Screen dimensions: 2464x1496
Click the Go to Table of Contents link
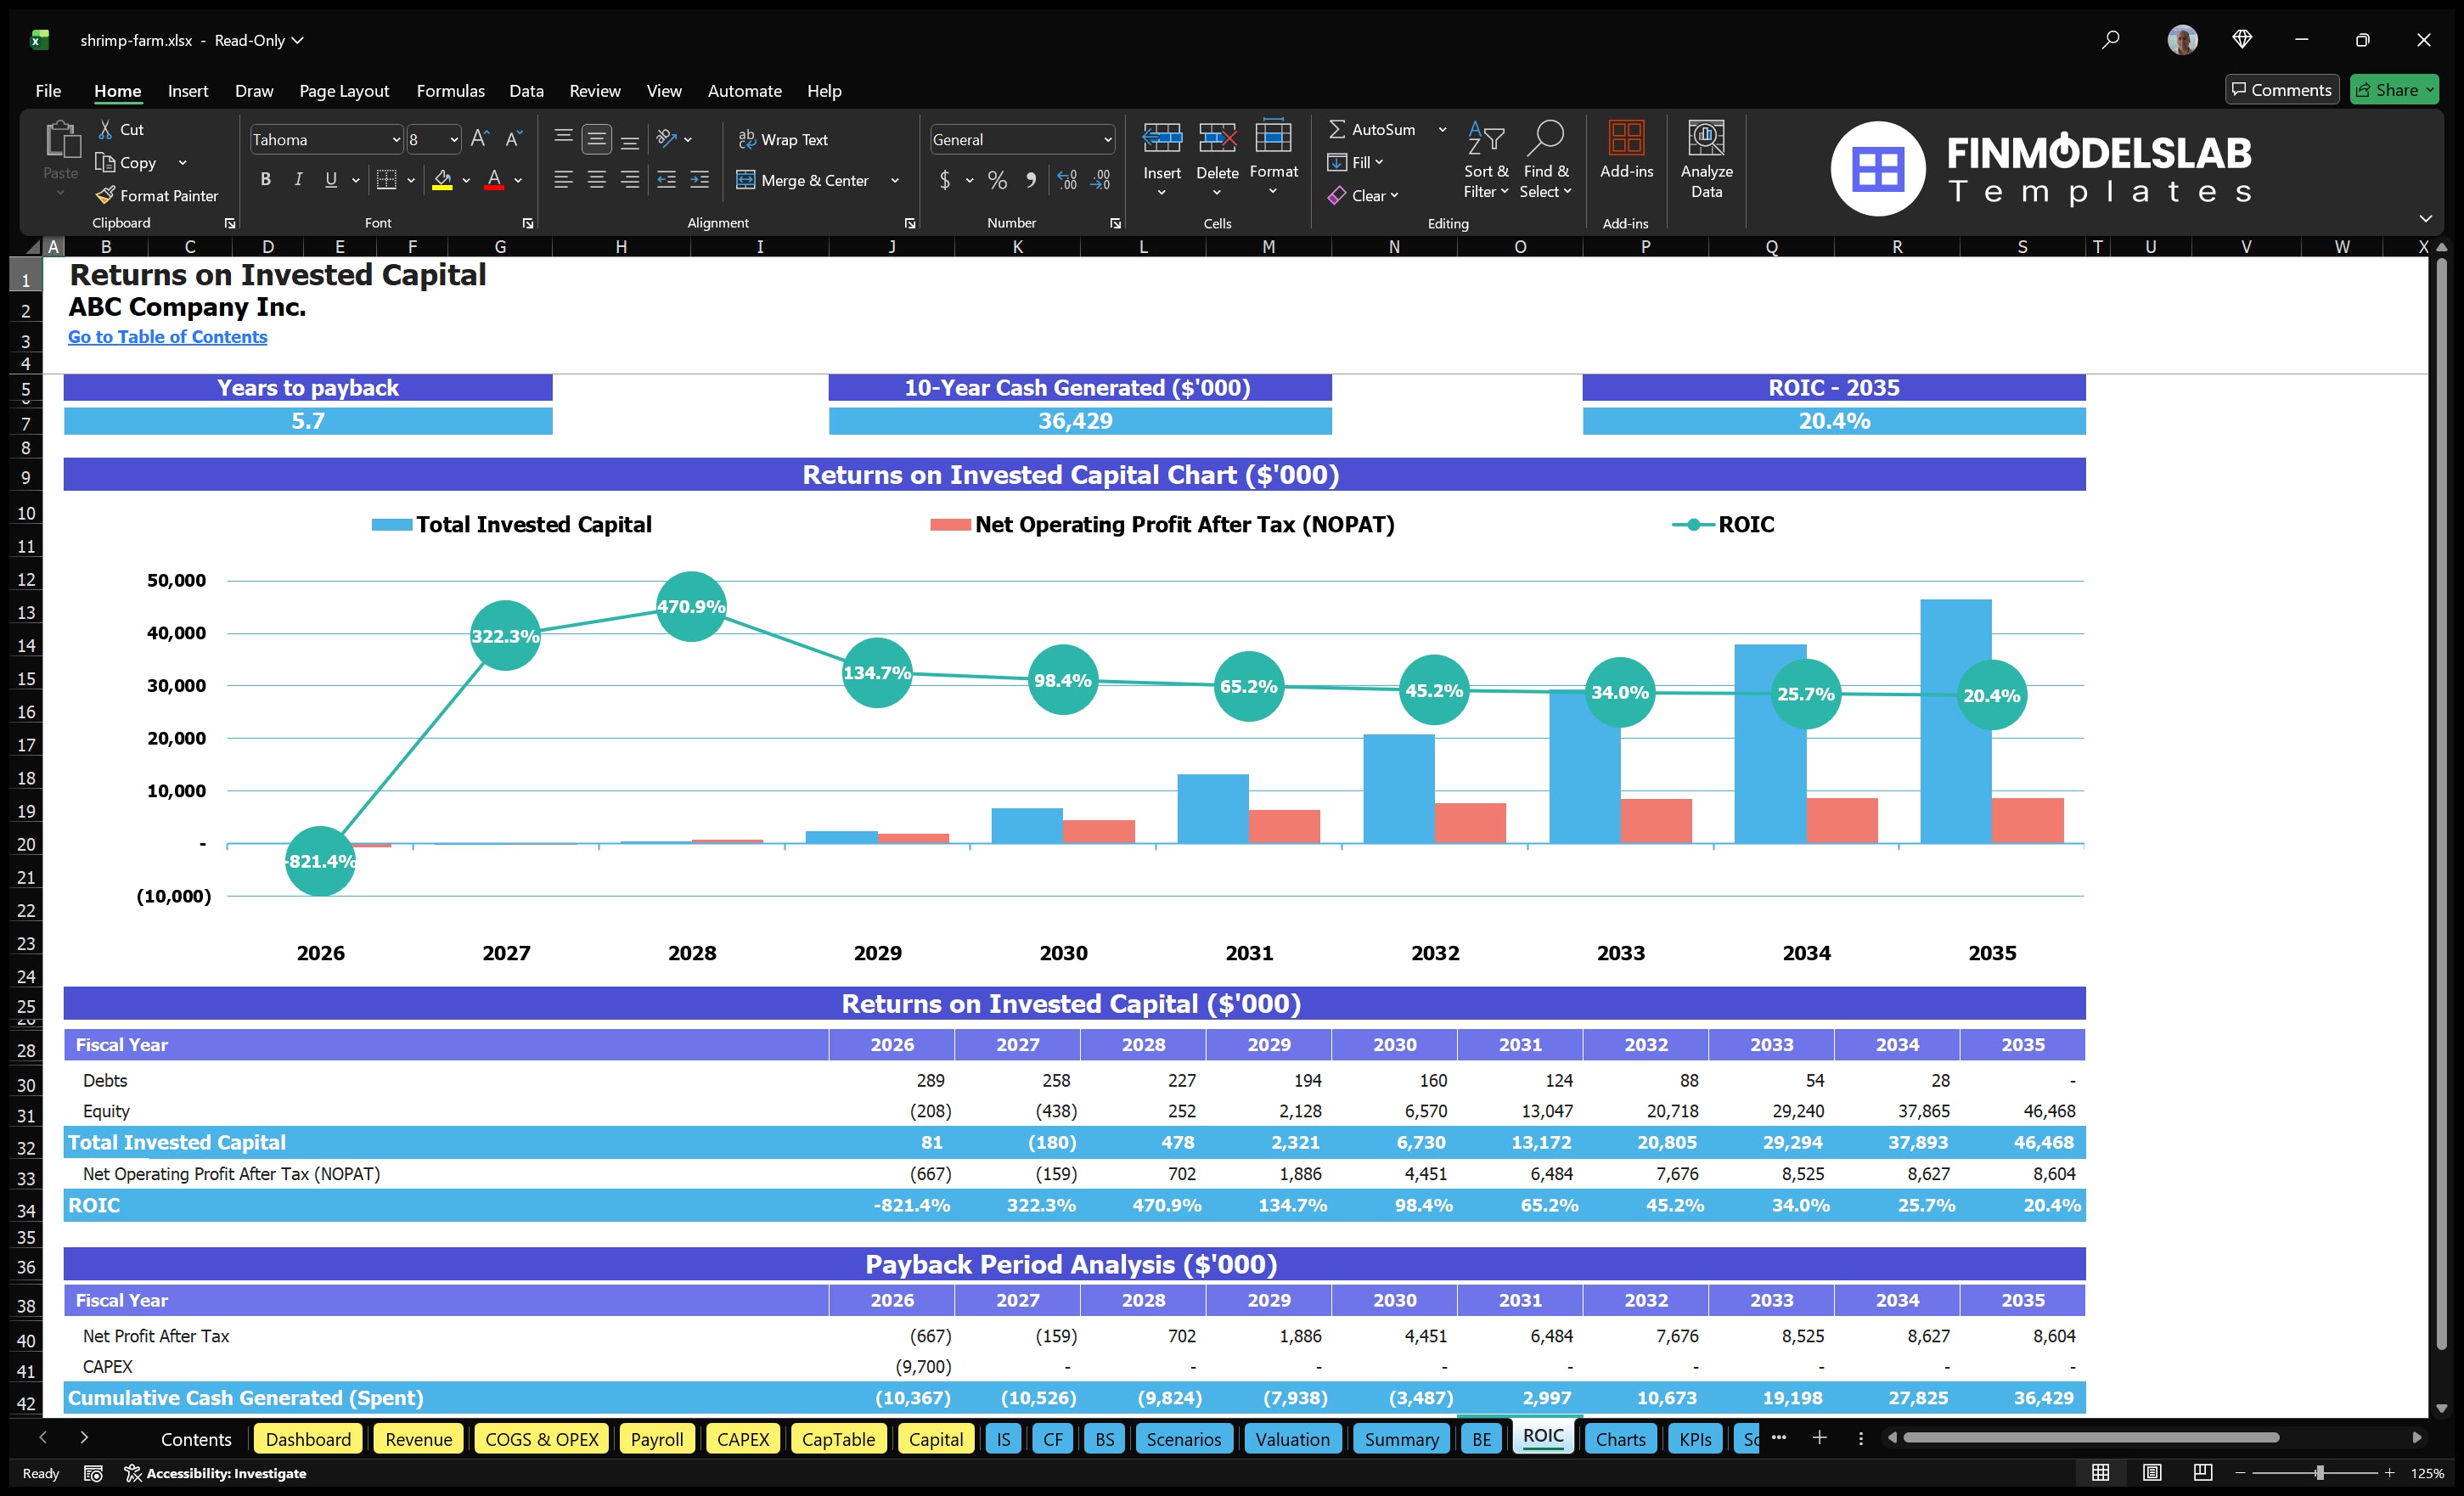167,337
